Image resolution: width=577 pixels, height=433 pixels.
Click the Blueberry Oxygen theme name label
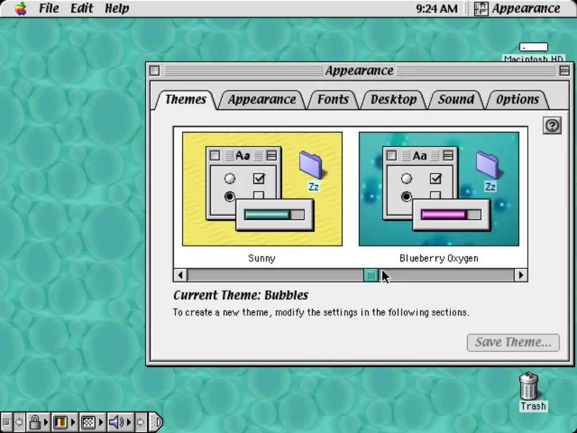pos(439,258)
